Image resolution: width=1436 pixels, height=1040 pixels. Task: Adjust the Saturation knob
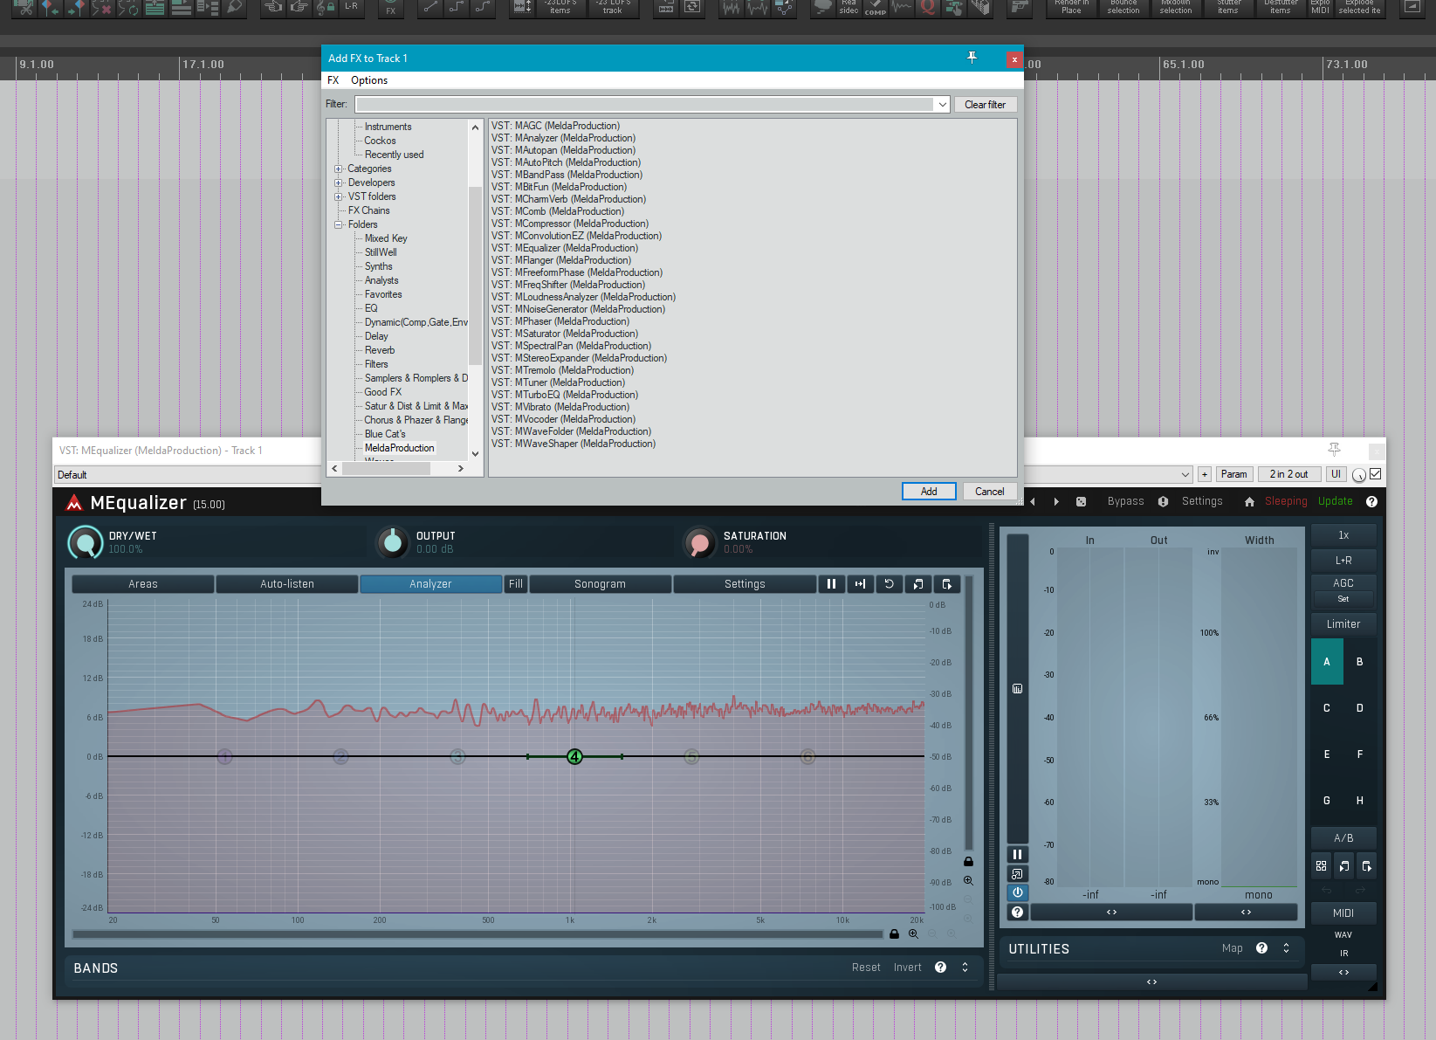click(x=699, y=542)
